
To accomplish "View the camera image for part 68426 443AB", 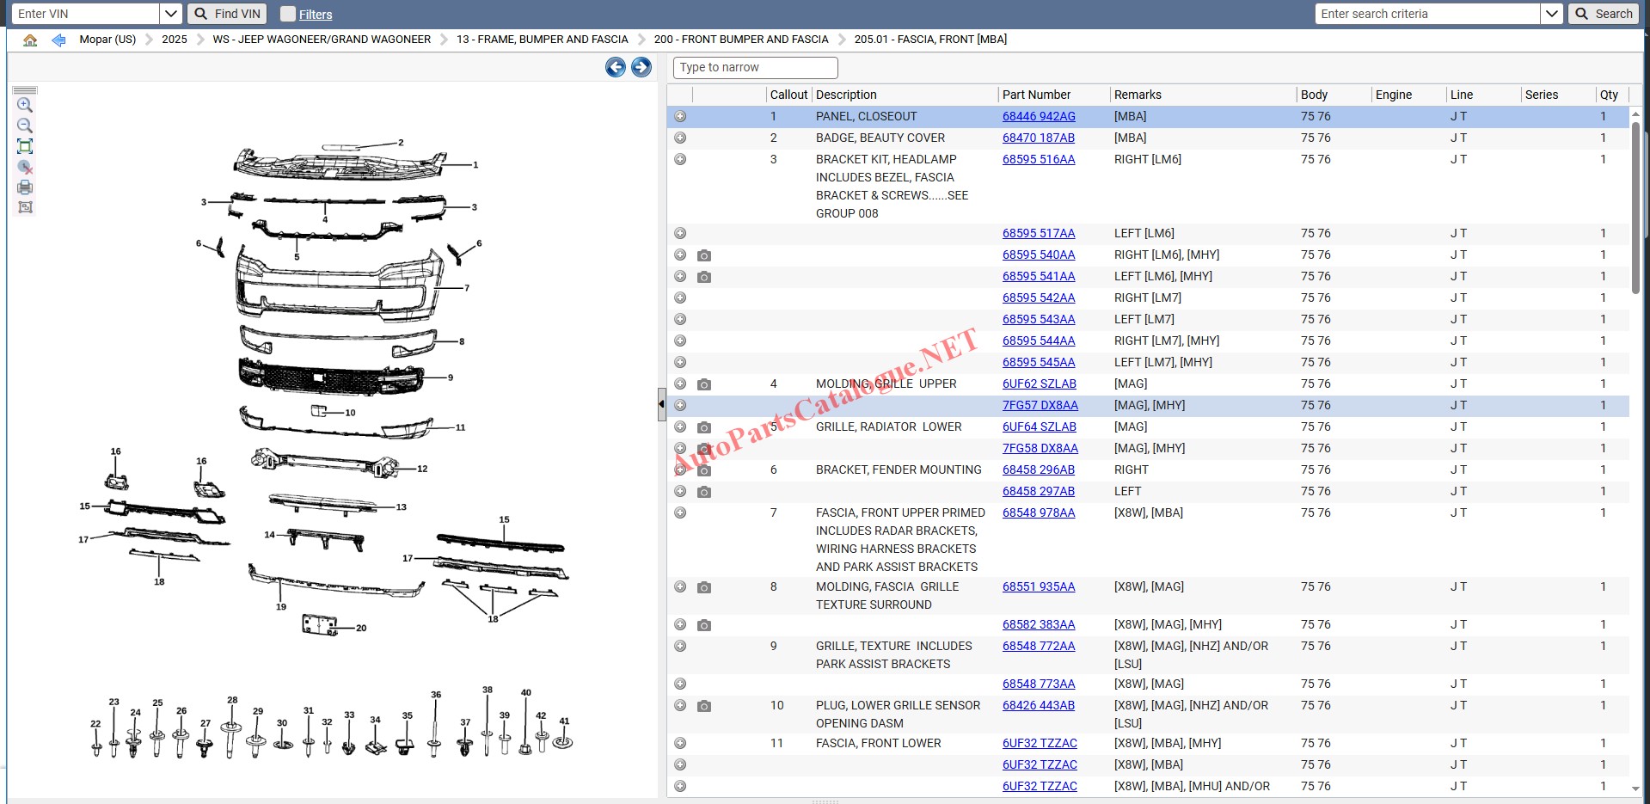I will tap(704, 706).
